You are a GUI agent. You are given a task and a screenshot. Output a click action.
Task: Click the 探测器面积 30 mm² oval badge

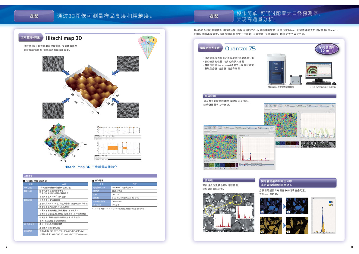(327, 49)
